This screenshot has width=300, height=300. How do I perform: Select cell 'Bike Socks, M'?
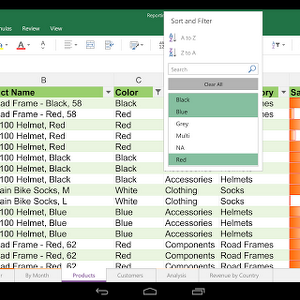point(57,190)
